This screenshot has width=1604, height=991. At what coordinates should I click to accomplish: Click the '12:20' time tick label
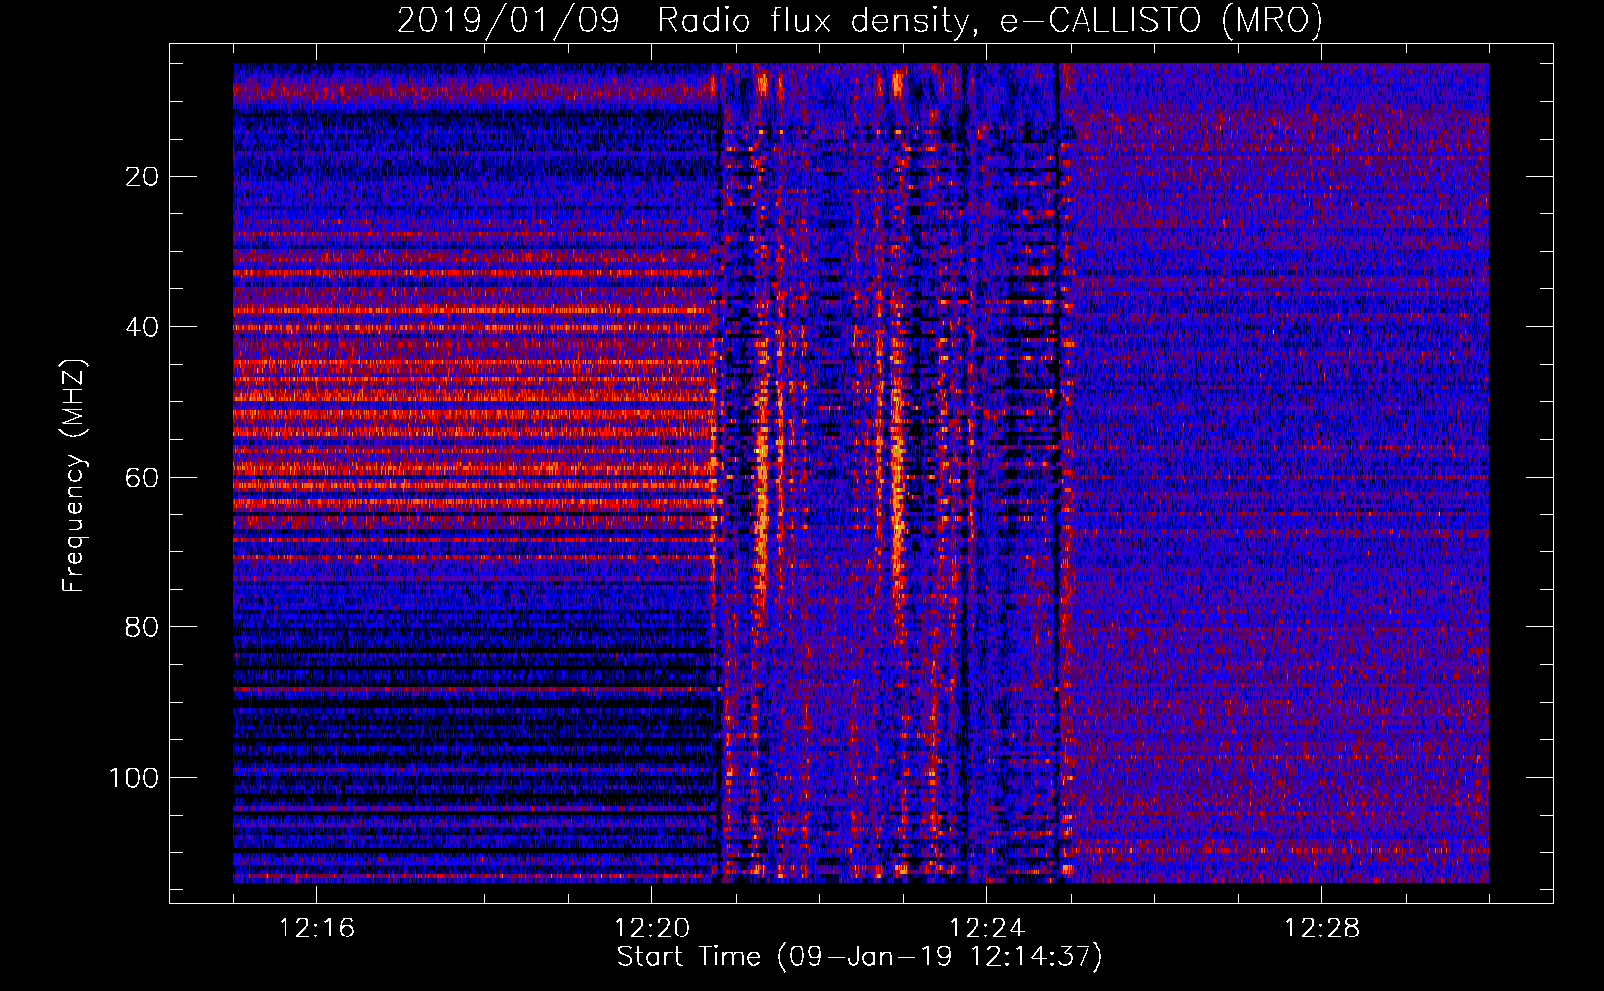point(651,929)
